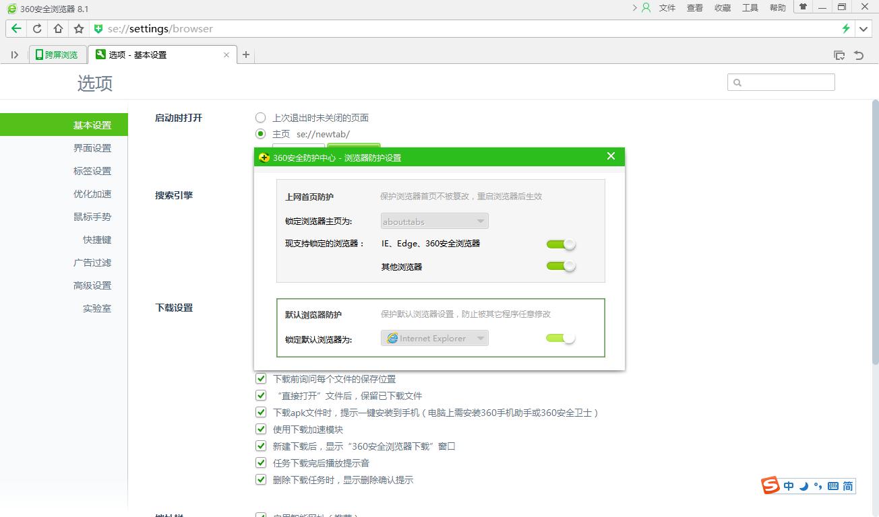Toggle the 锁定默认浏览器 switch
Viewport: 879px width, 517px height.
tap(561, 338)
